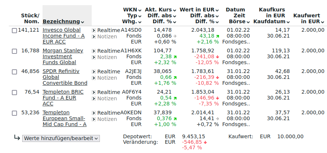The image size is (327, 153).
Task: Open the SPDR Refinitiv Global Convertible Bond link
Action: pyautogui.click(x=65, y=77)
